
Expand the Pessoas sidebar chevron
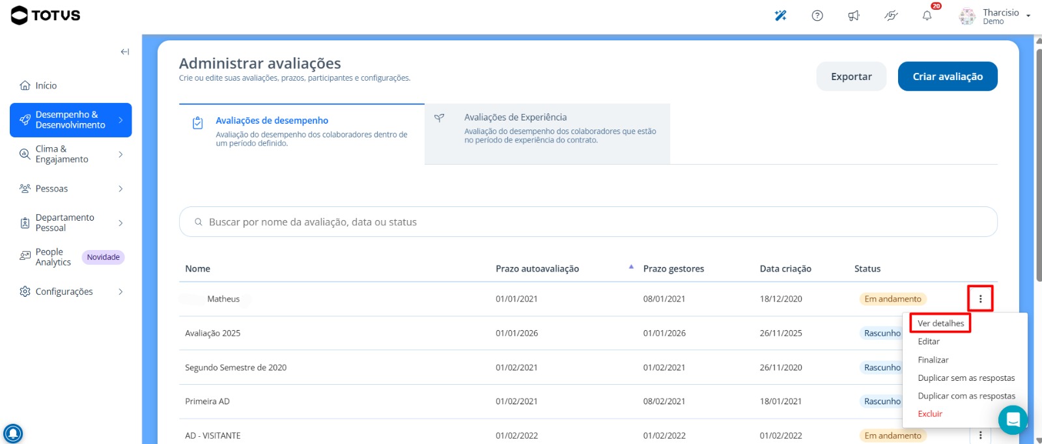(x=120, y=189)
